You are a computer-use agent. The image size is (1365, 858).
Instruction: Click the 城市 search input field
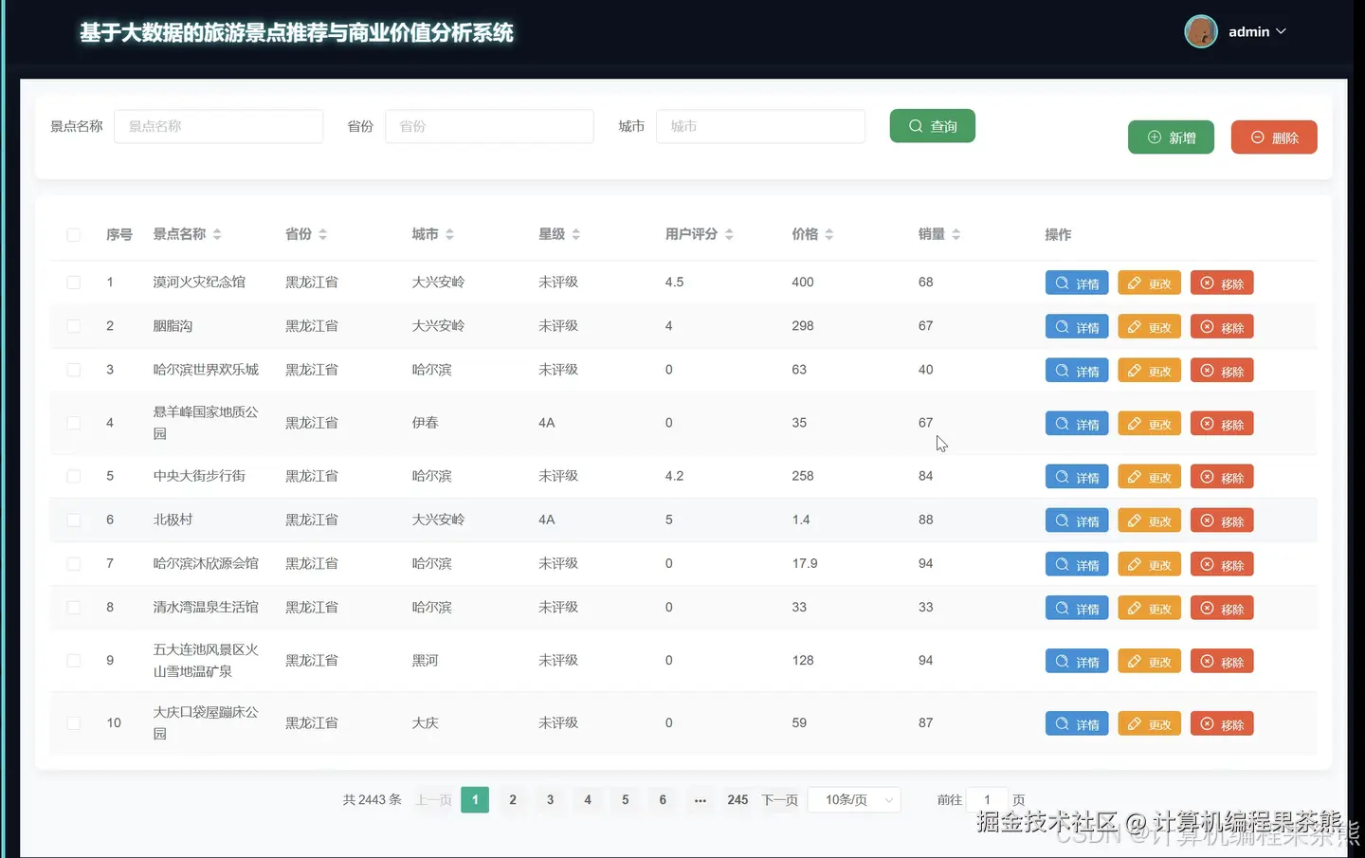(x=760, y=125)
